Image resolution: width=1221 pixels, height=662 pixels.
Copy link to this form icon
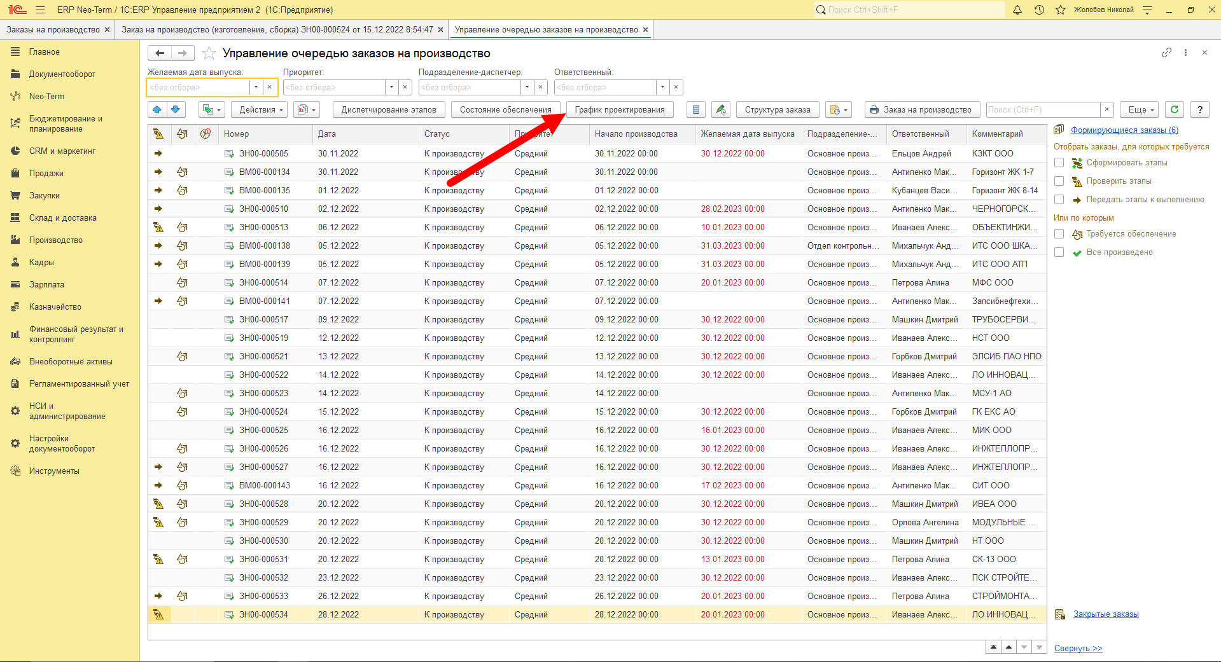pos(1166,53)
